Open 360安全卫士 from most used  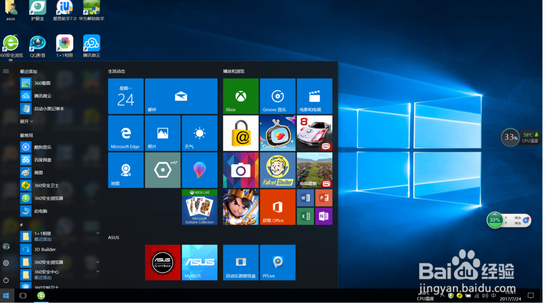click(x=61, y=186)
